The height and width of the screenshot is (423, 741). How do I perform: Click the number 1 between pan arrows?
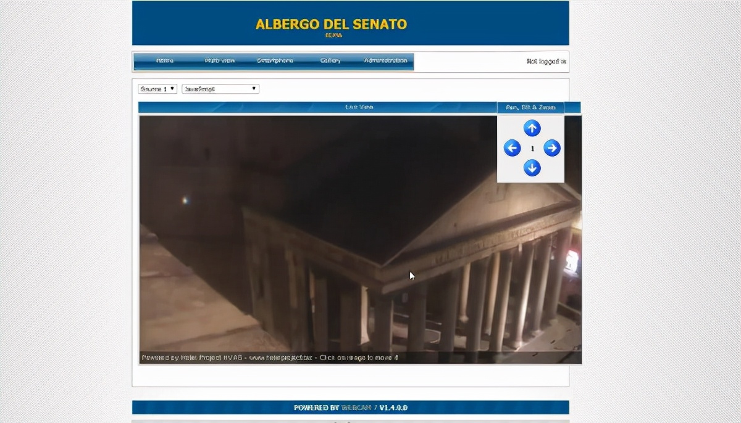click(532, 149)
